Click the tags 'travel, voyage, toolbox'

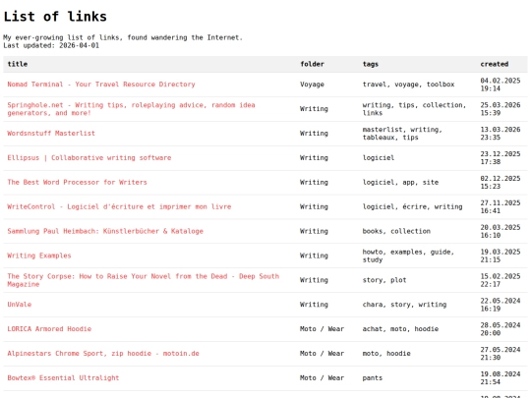pos(408,85)
